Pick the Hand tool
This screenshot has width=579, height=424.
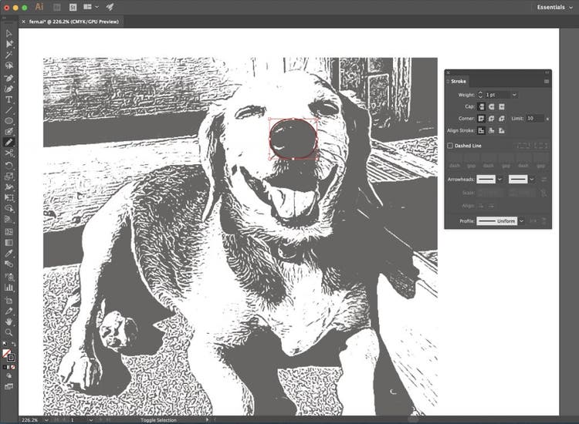[9, 321]
